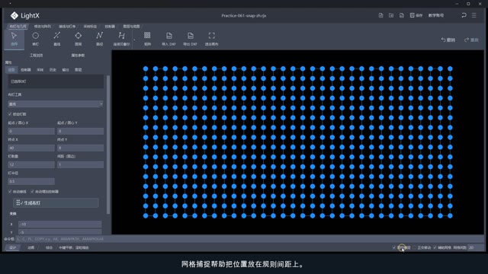Click the Import DXF icon
Viewport: 488px width, 274px height.
tap(169, 39)
